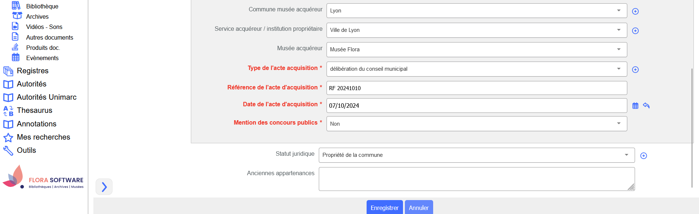Image resolution: width=699 pixels, height=214 pixels.
Task: Click the Thesaurus A-B icon
Action: (8, 111)
